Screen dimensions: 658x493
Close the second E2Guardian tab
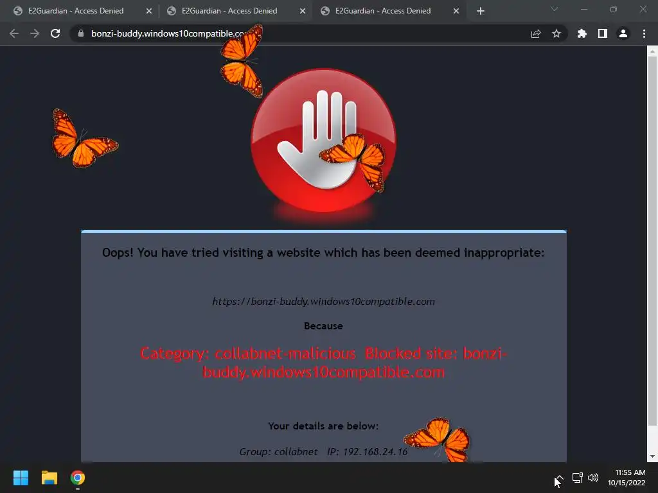(303, 11)
